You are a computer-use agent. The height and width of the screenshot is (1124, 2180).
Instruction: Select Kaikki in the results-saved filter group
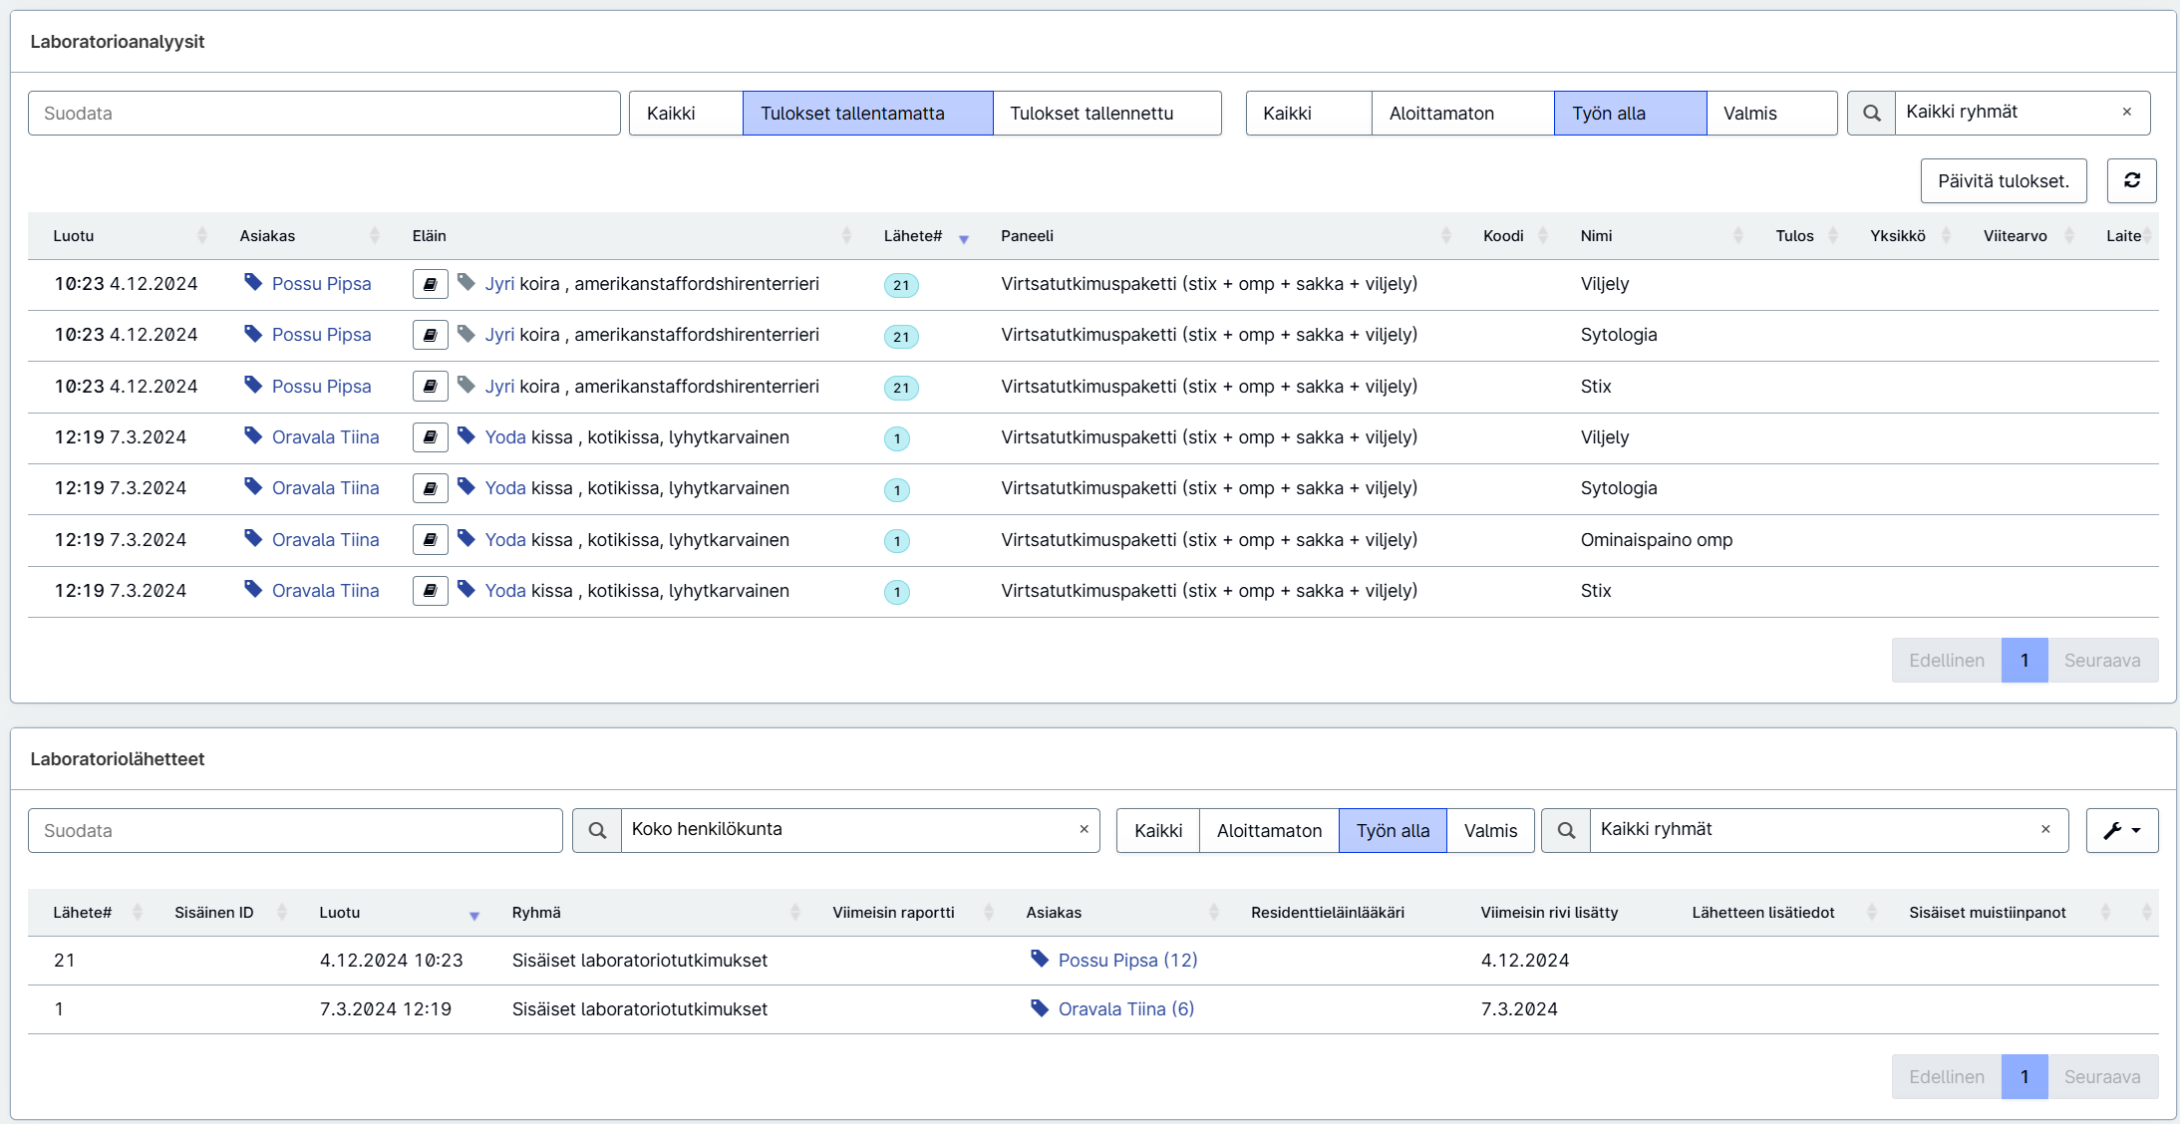point(686,113)
